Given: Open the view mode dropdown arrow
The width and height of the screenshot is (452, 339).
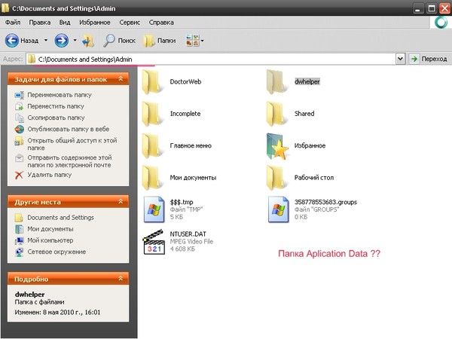Looking at the screenshot, I should pyautogui.click(x=203, y=41).
